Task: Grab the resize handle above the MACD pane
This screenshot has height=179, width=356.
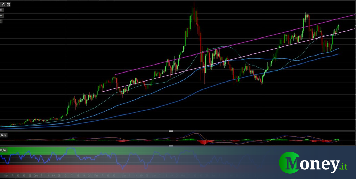Action: point(171,131)
